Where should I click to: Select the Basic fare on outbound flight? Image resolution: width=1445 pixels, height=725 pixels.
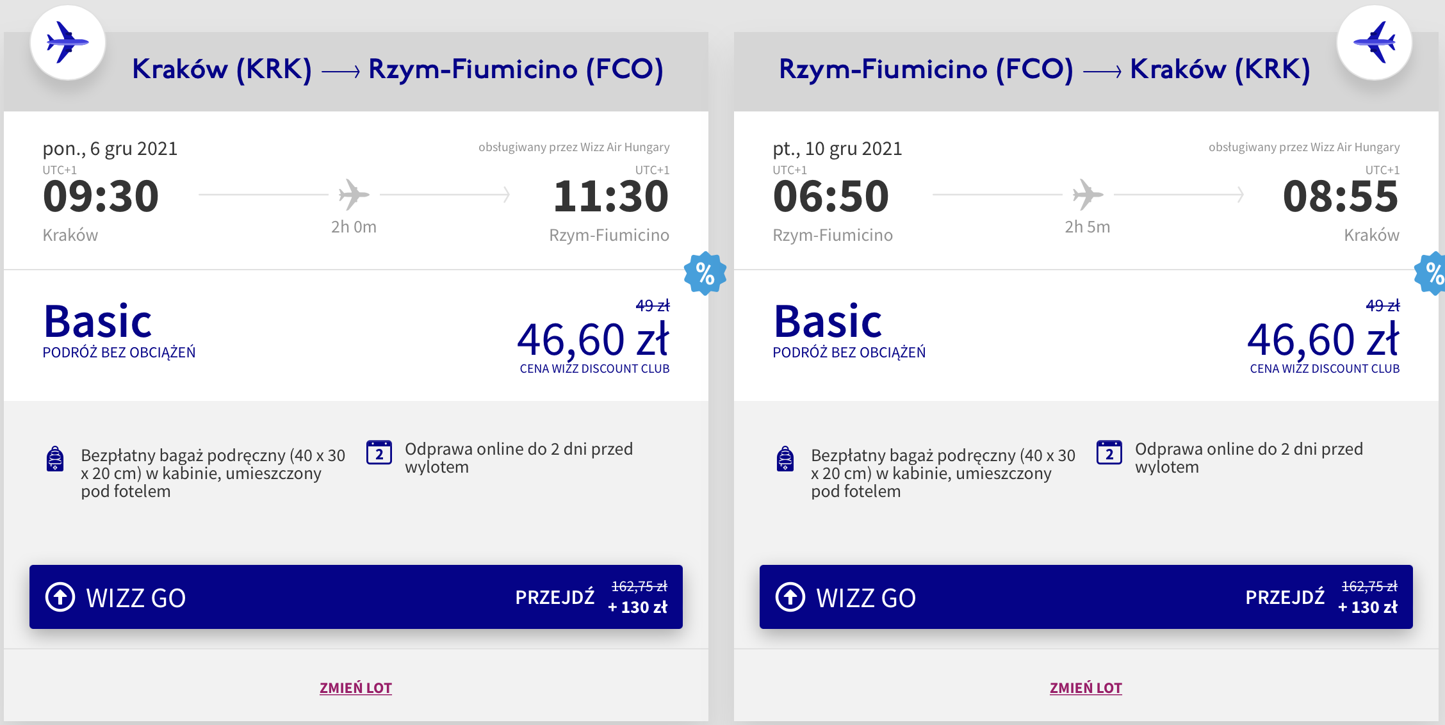(97, 322)
